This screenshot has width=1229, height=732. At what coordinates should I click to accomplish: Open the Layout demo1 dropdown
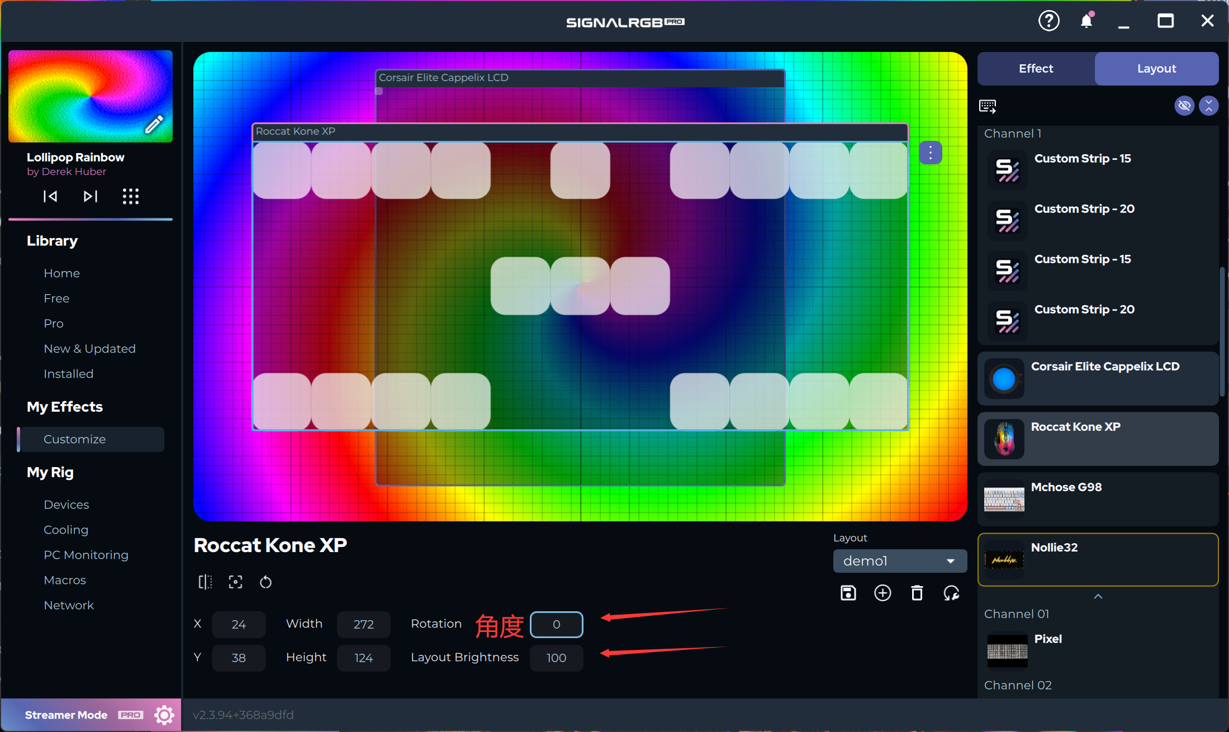coord(900,560)
